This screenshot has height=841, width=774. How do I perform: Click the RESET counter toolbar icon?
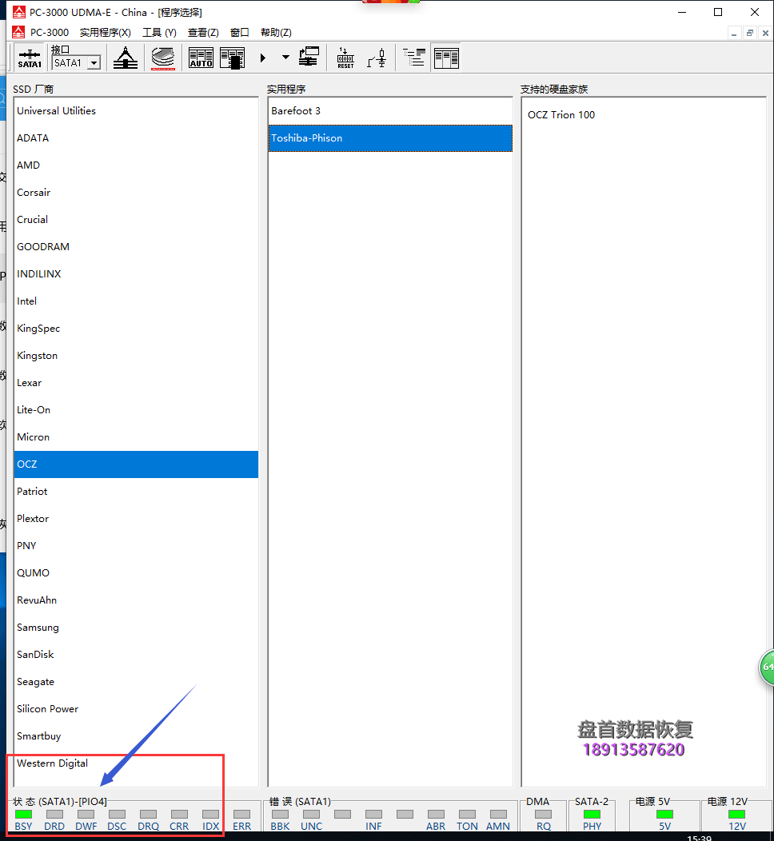point(345,58)
